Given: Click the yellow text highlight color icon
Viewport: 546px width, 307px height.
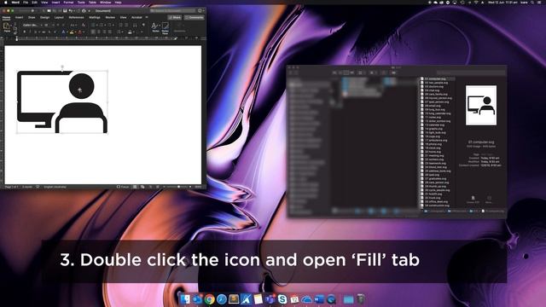Looking at the screenshot, I should click(x=72, y=32).
